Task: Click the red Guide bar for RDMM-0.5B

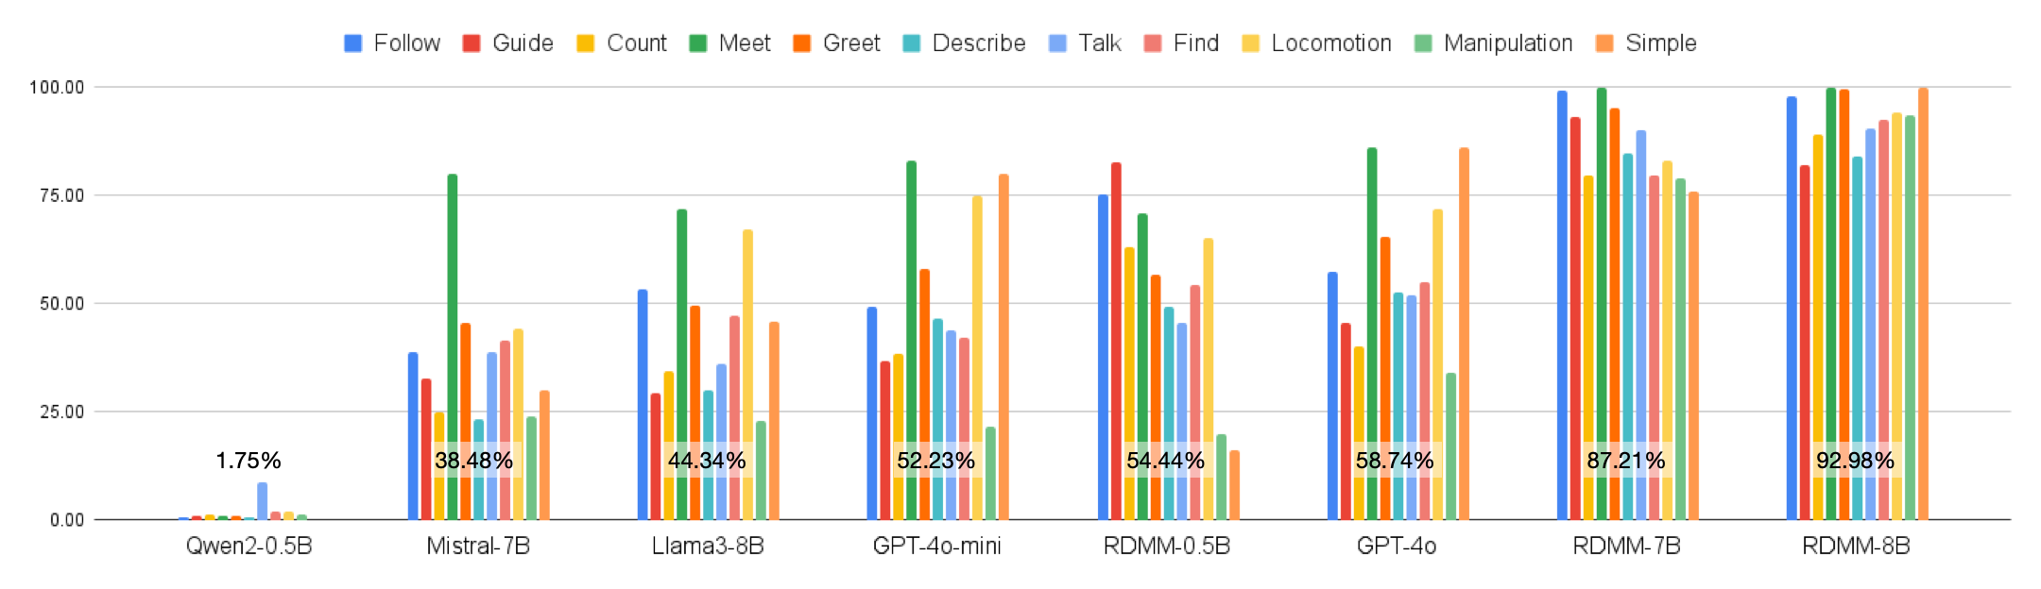Action: [1116, 342]
